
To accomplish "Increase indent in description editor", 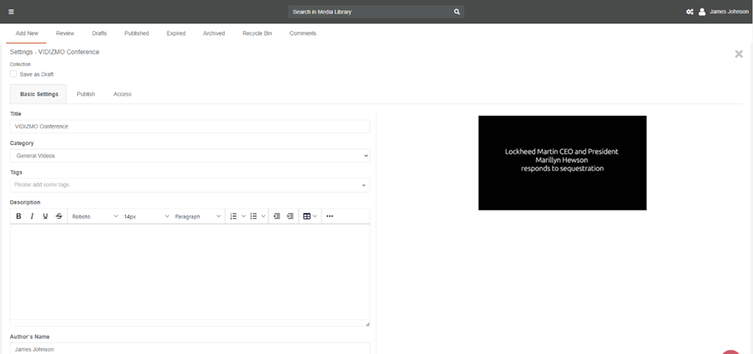I will [290, 217].
